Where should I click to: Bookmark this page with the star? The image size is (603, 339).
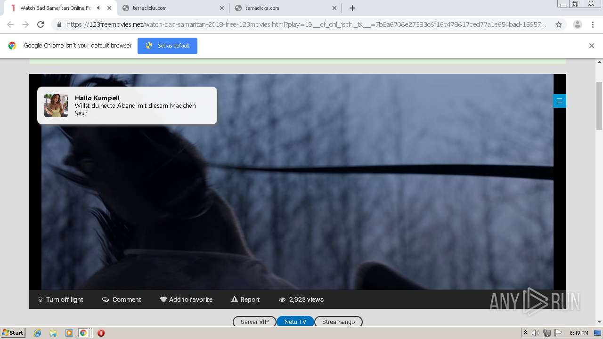559,24
